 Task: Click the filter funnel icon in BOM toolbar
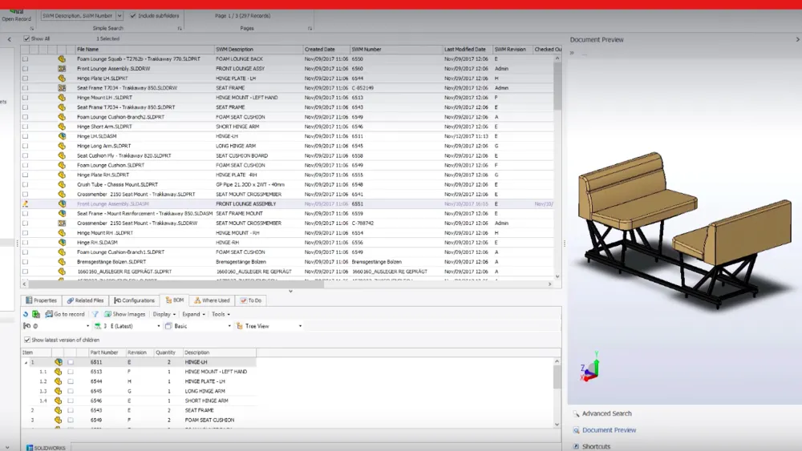(95, 314)
